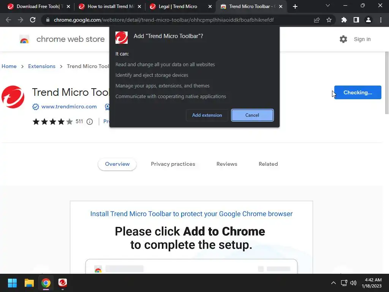Open File Explorer from the taskbar
Viewport: 389px width, 292px height.
(x=29, y=283)
